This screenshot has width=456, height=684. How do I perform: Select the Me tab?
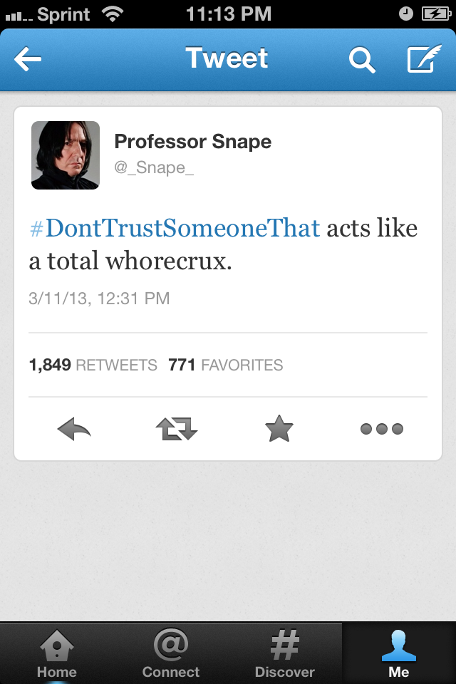pyautogui.click(x=399, y=653)
